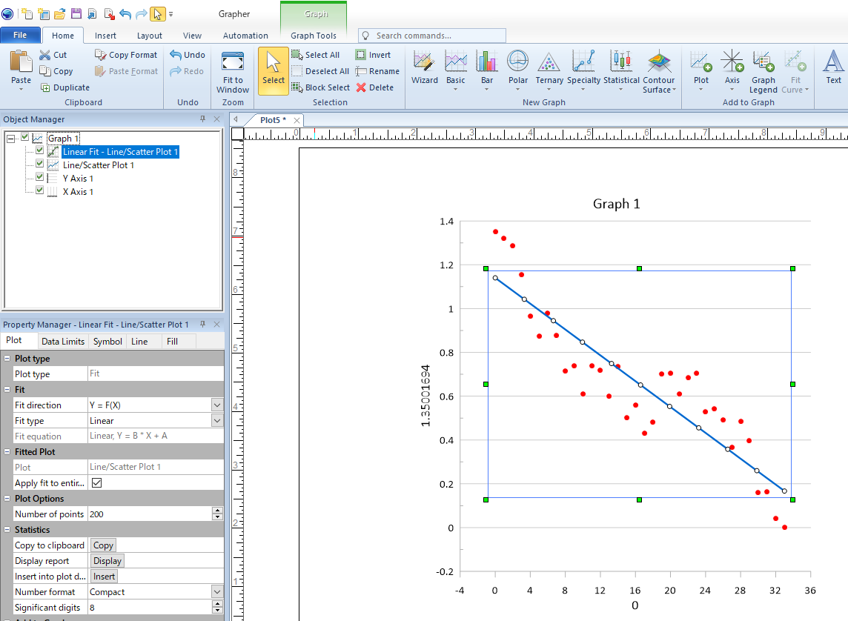This screenshot has width=848, height=621.
Task: Duplicate the selected object
Action: [65, 87]
